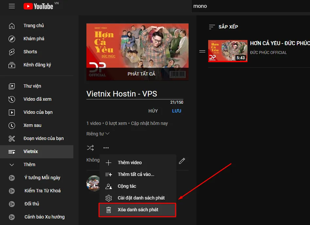Click the Vietnix playlist icon
This screenshot has width=310, height=225.
tap(12, 152)
